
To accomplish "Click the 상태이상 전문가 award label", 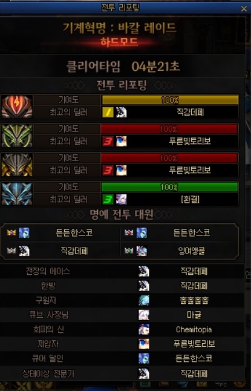I will coord(48,373).
